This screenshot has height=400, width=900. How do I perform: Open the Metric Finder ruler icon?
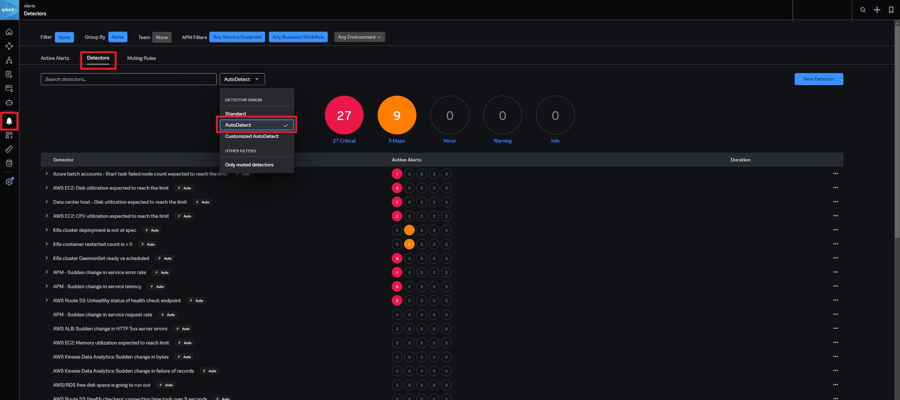9,149
